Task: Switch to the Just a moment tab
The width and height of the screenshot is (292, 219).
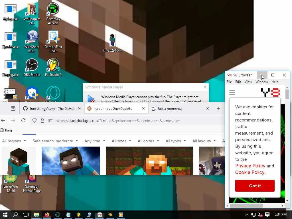Action: [x=180, y=108]
